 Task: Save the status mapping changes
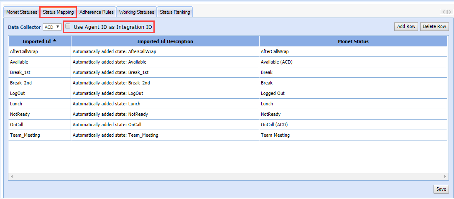(441, 189)
